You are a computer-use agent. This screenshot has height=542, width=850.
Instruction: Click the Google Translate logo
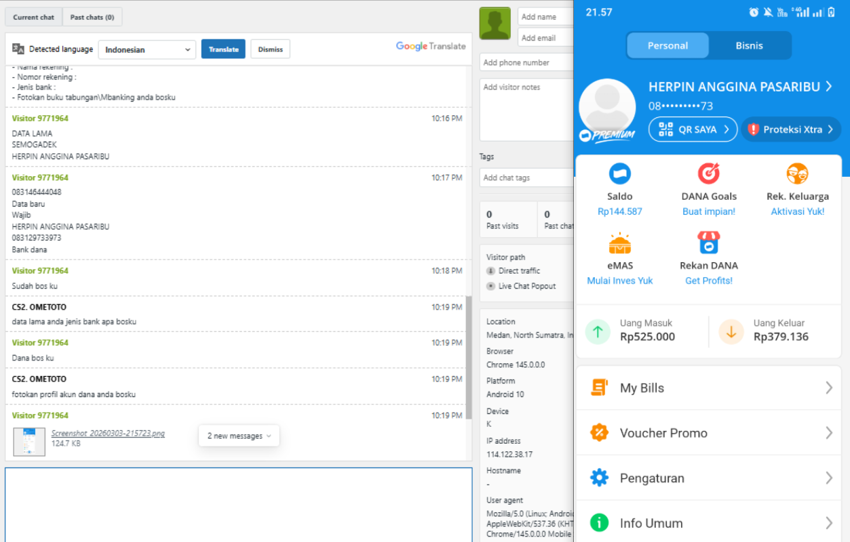click(431, 46)
